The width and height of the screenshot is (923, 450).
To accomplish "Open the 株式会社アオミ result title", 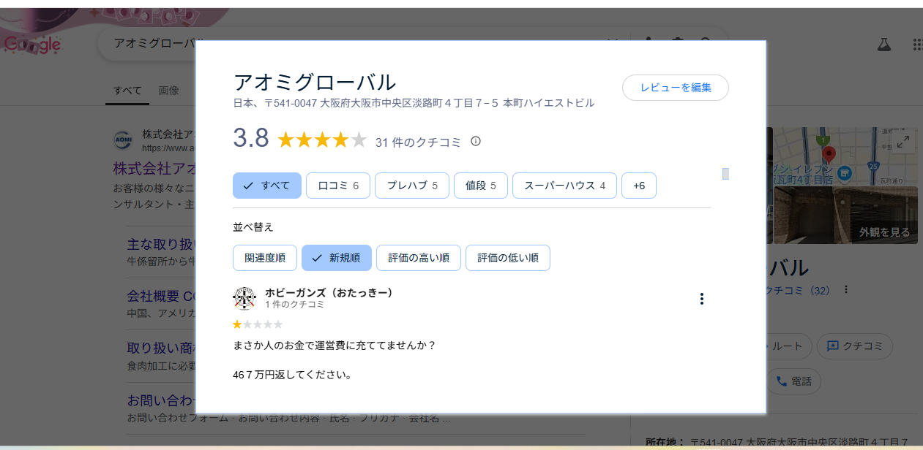I will pyautogui.click(x=154, y=169).
